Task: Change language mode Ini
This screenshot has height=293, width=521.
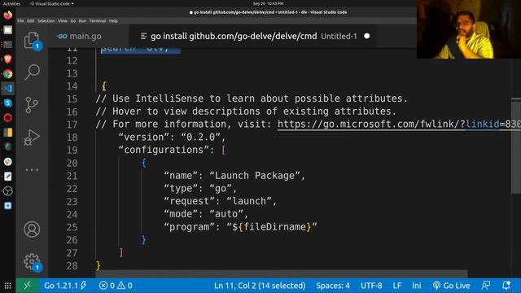Action: tap(416, 286)
